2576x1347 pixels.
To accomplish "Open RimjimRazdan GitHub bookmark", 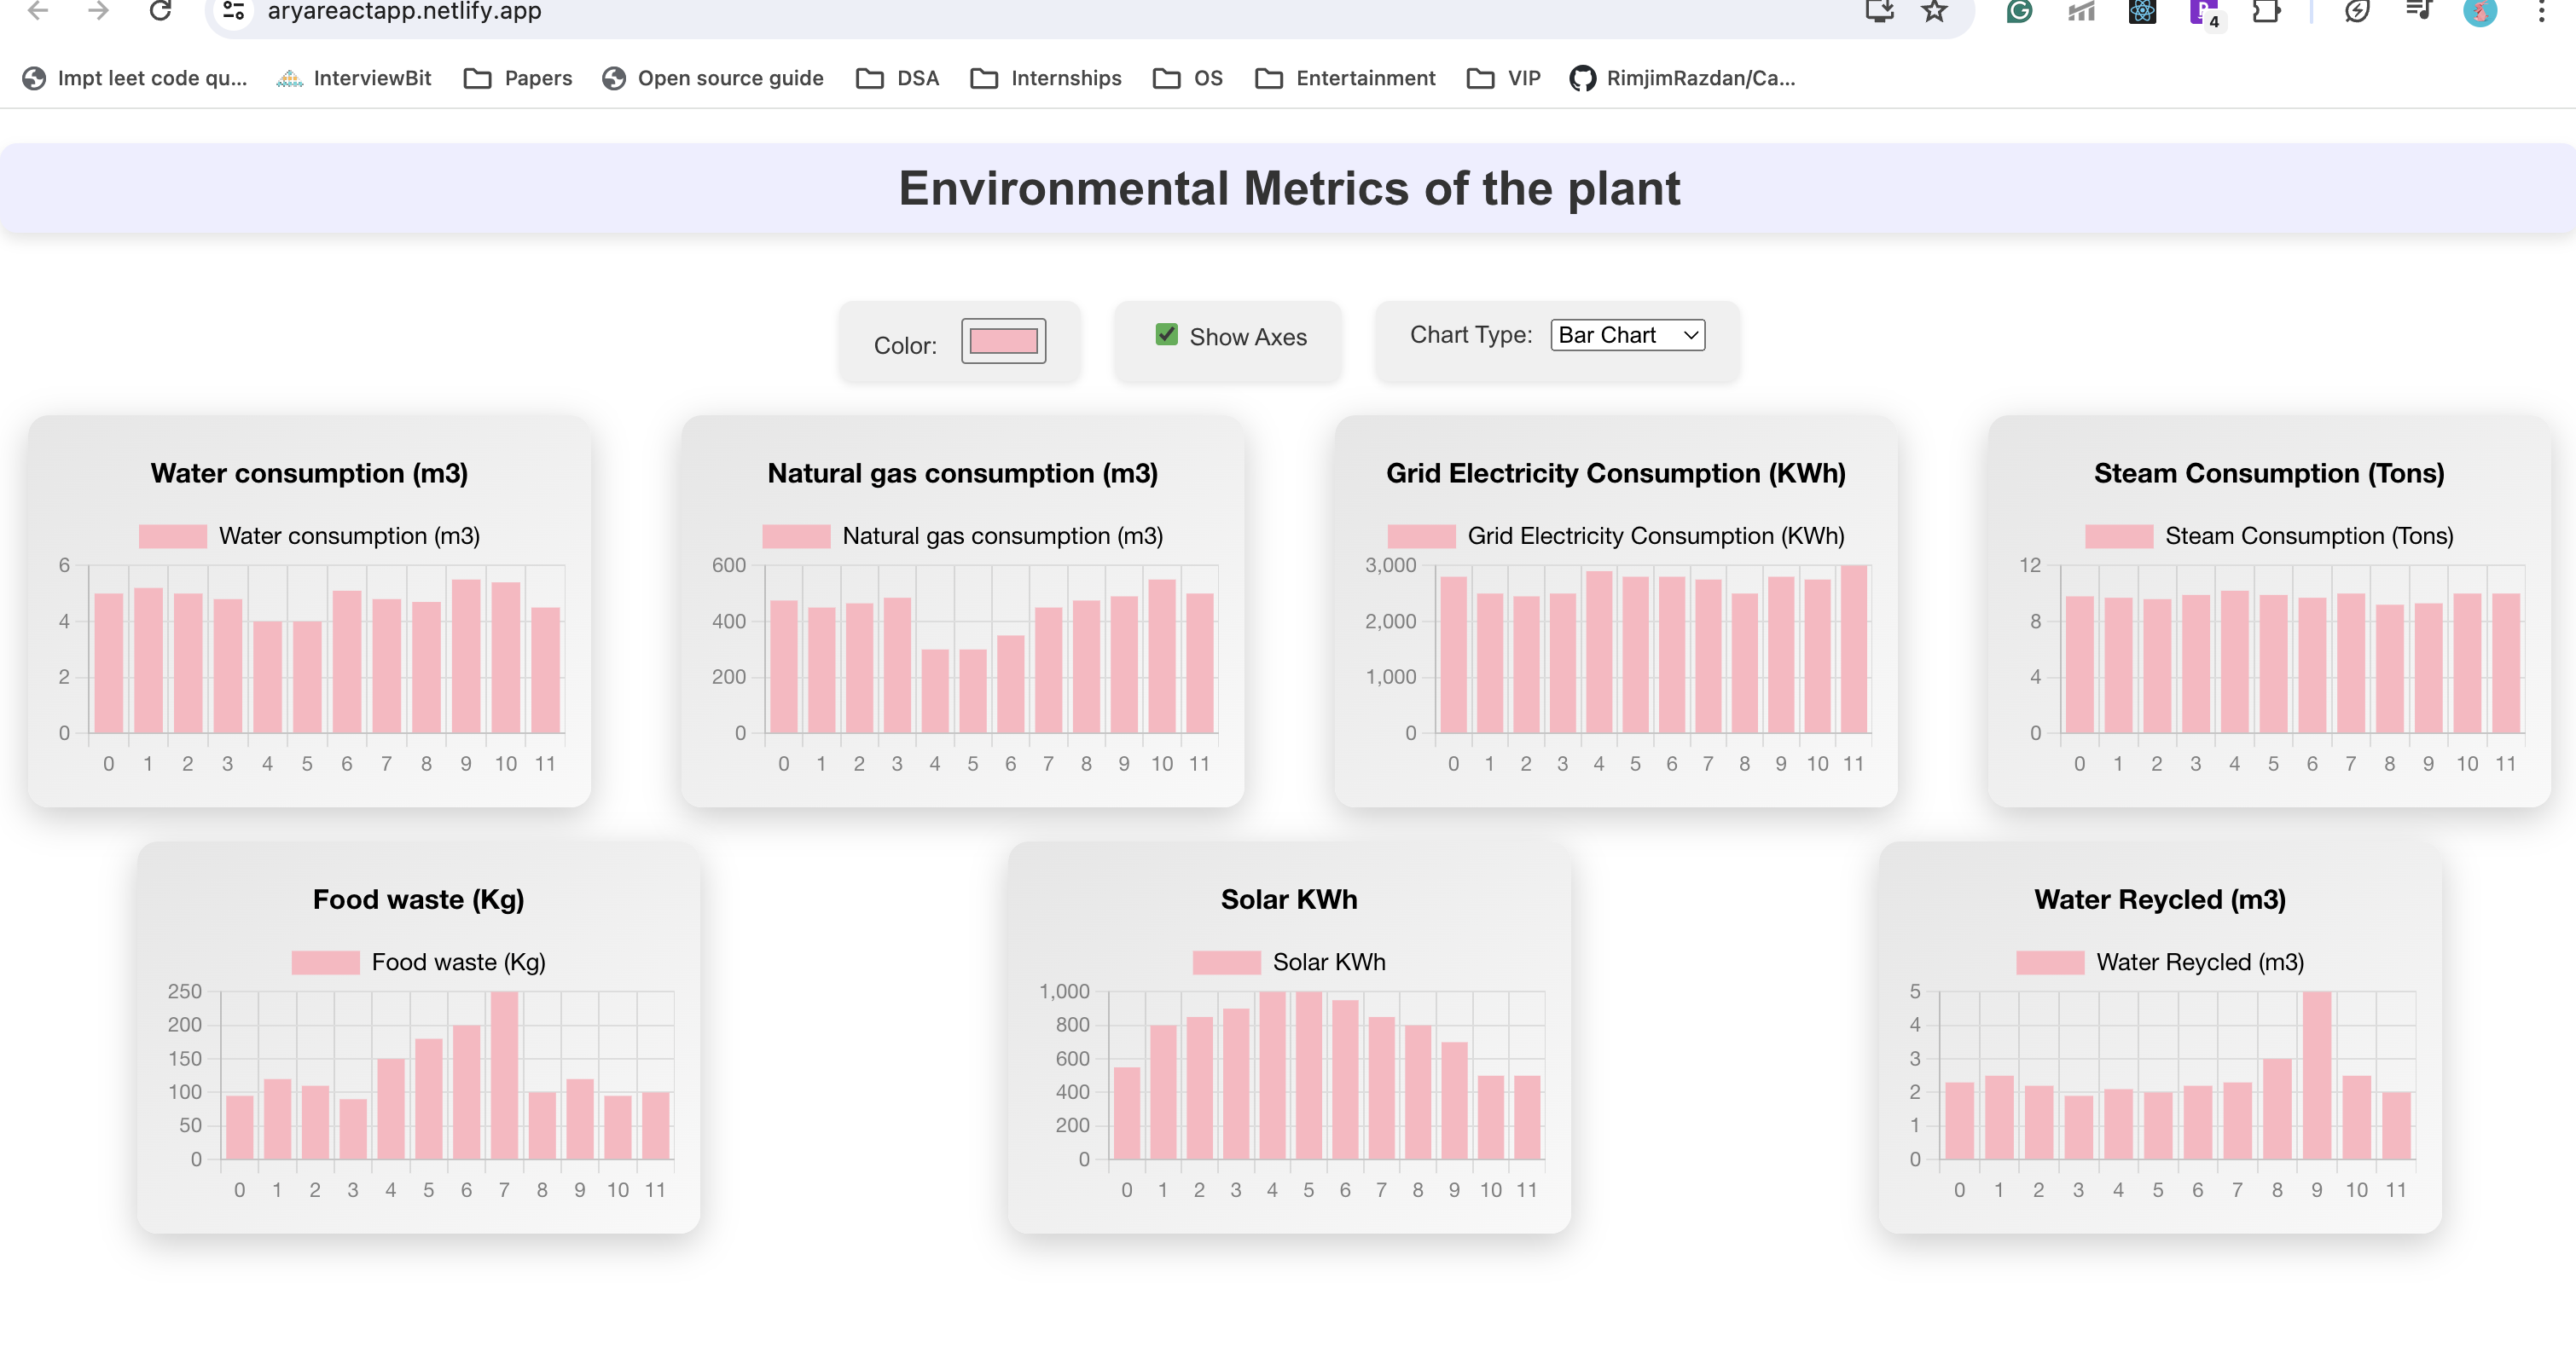I will [1683, 78].
